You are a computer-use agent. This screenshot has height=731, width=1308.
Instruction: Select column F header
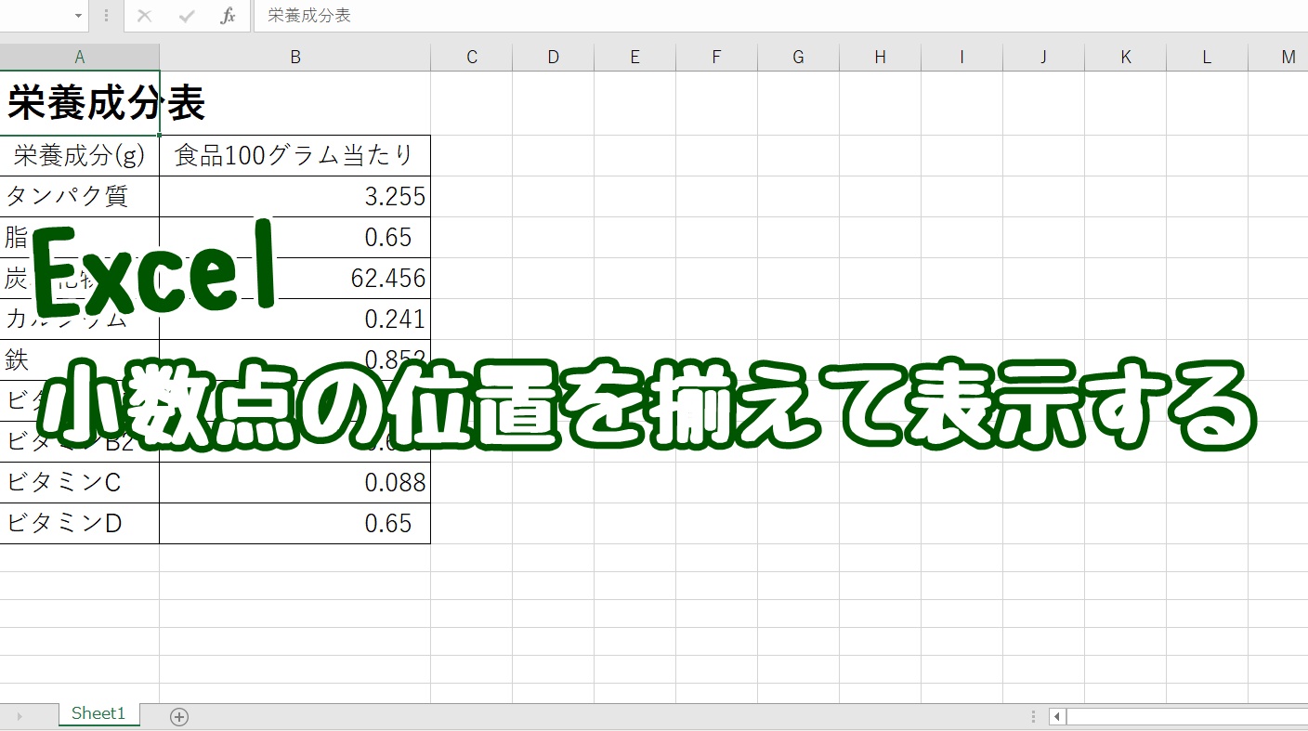pyautogui.click(x=717, y=58)
